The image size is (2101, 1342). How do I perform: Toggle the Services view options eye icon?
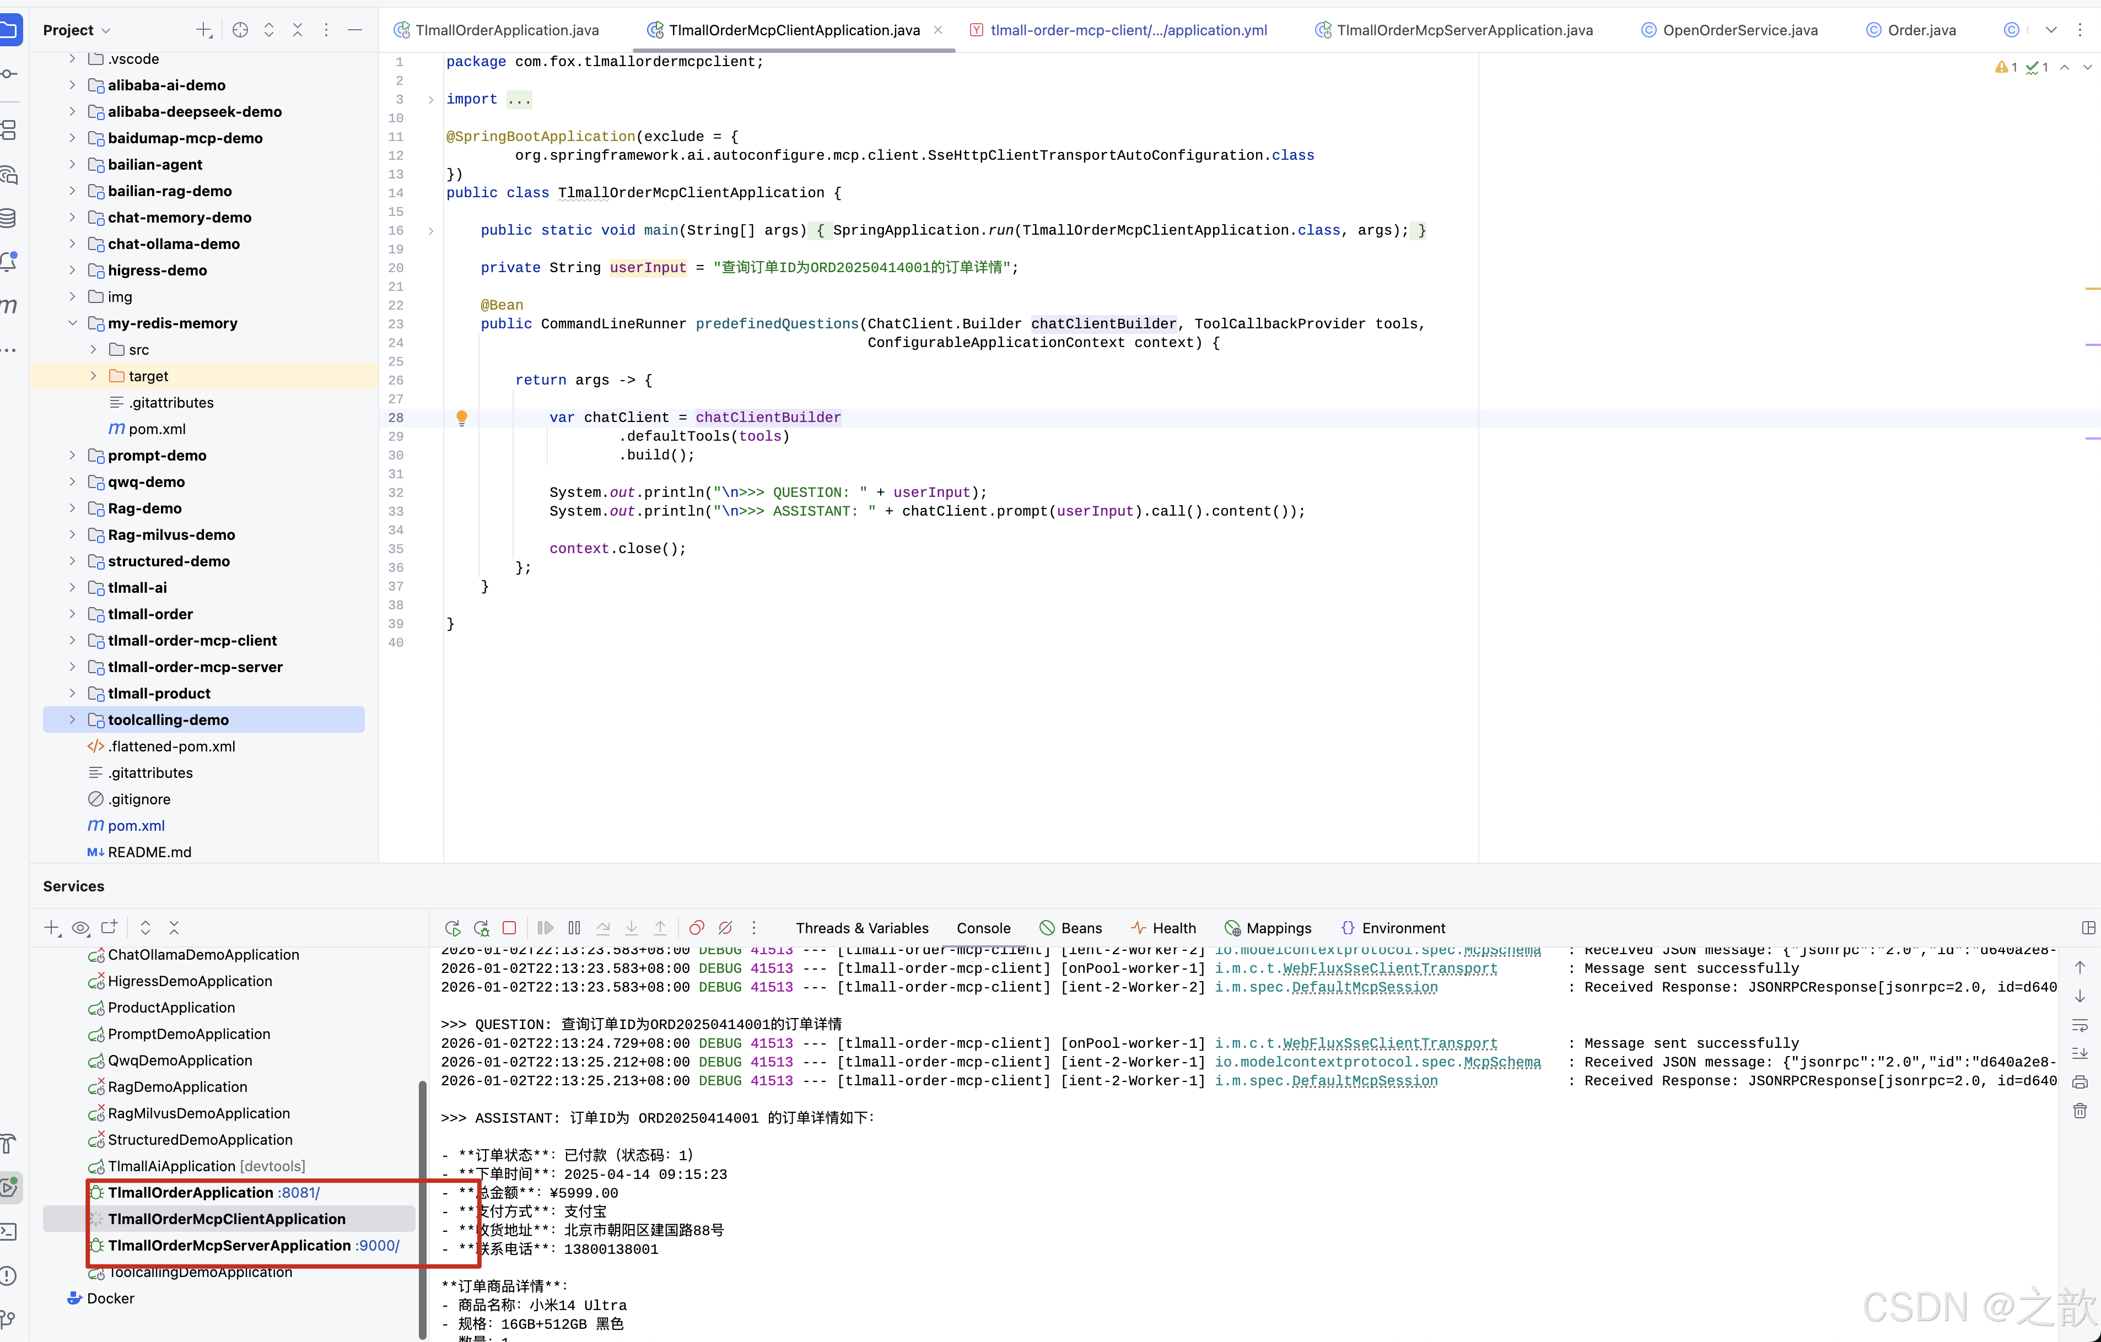tap(80, 928)
